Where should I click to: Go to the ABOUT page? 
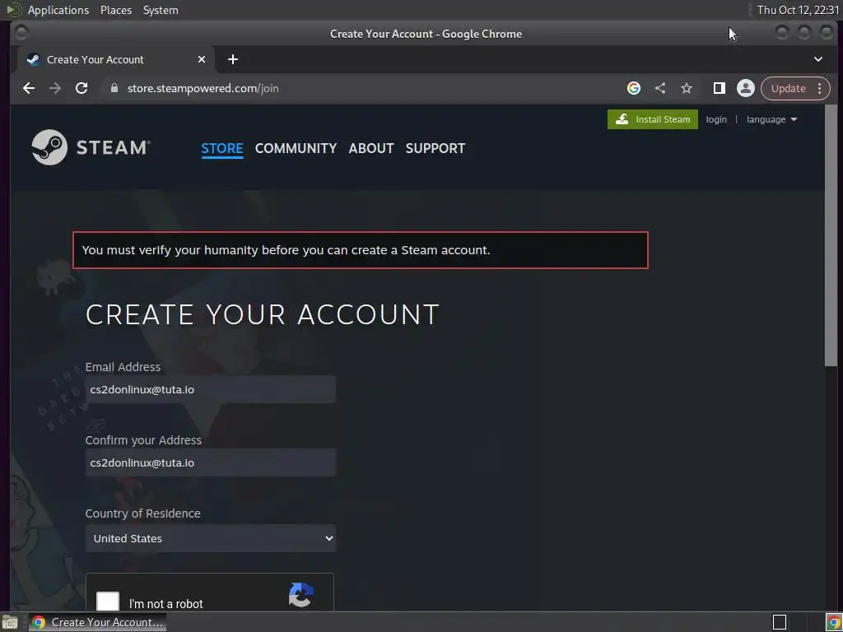[x=371, y=148]
